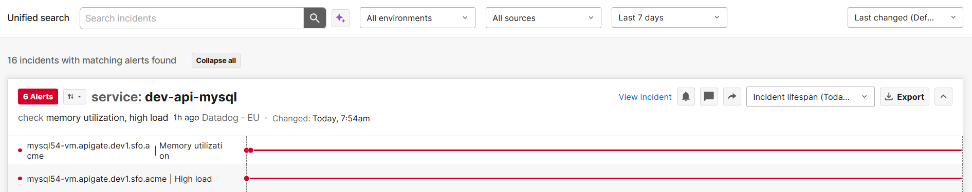Screen dimensions: 972x192
Task: Open the Last changed sort dropdown
Action: (905, 17)
